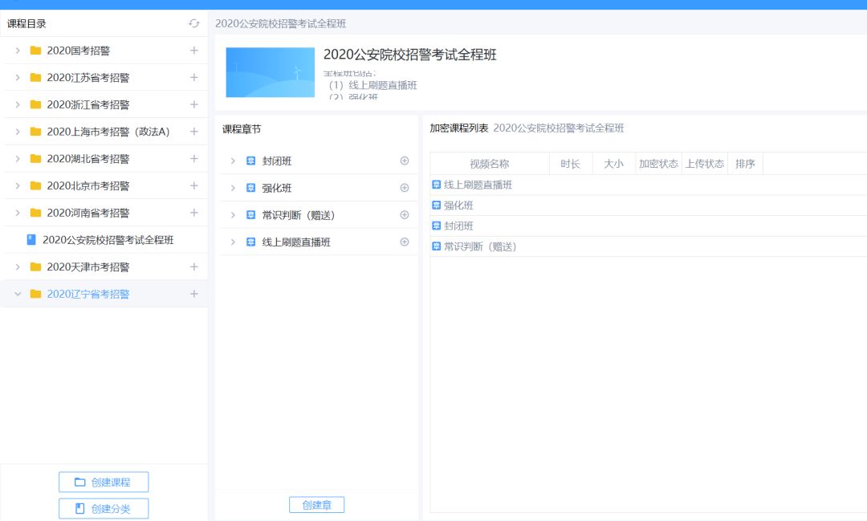The image size is (867, 521).
Task: Expand the 2020国考招警 folder
Action: tap(18, 51)
